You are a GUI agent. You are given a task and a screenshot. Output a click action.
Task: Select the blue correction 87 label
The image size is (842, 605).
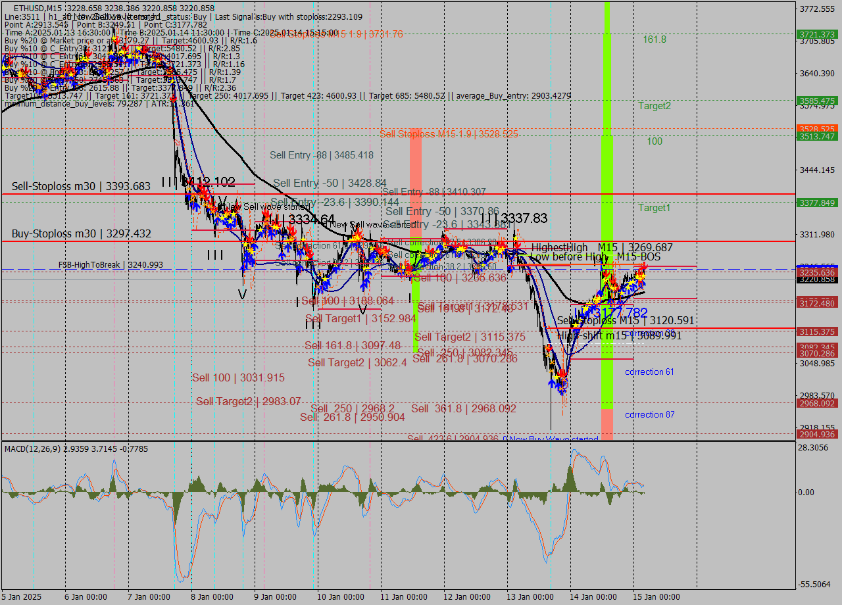[x=649, y=414]
